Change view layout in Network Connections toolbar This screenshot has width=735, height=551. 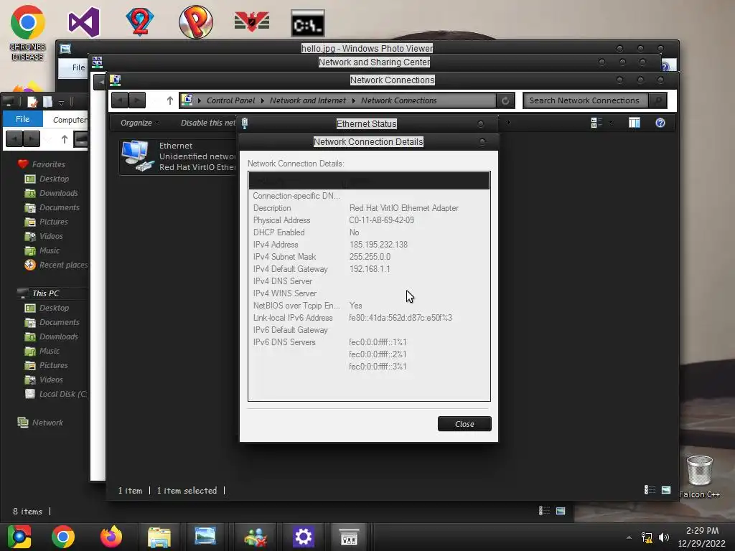(596, 123)
